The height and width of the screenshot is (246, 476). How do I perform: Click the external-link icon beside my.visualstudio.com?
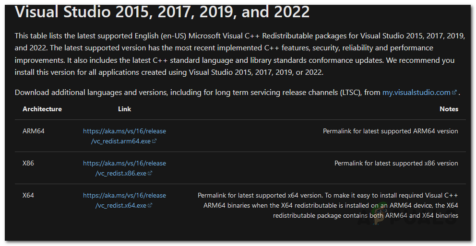point(454,93)
